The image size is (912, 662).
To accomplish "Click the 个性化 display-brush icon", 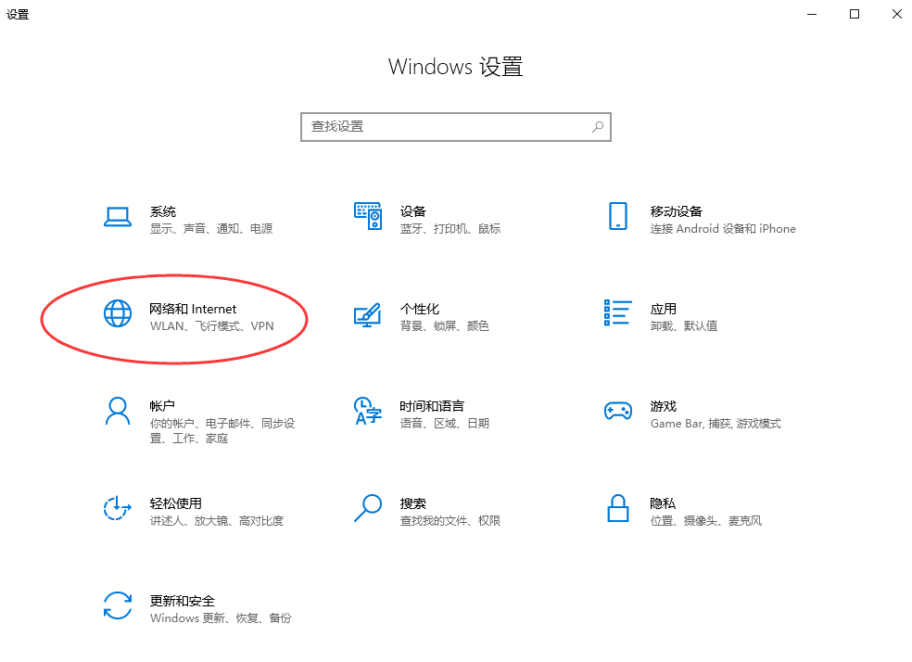I will 367,314.
